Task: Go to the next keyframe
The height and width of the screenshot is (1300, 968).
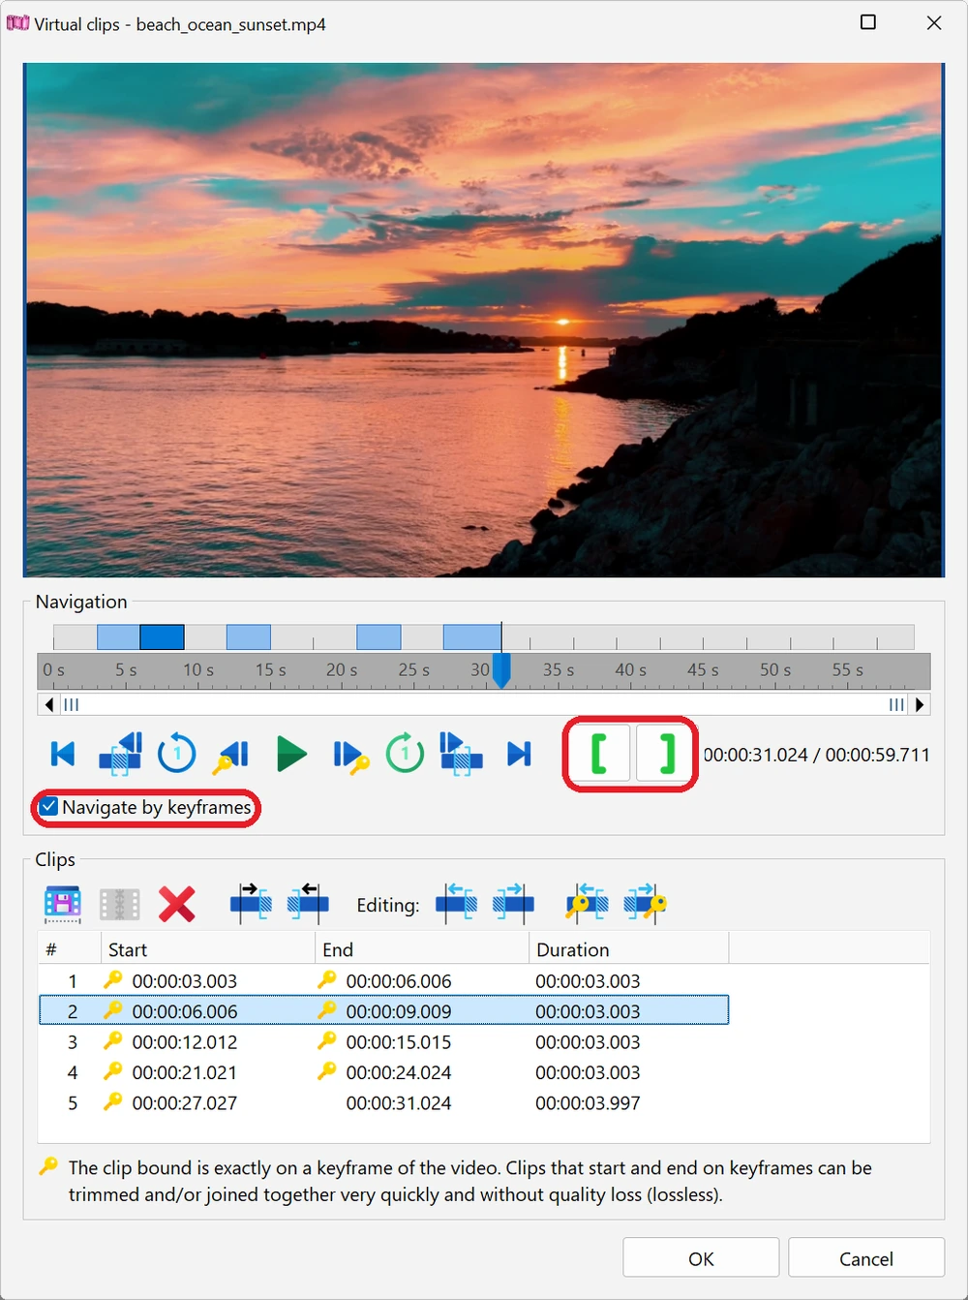Action: pos(349,756)
